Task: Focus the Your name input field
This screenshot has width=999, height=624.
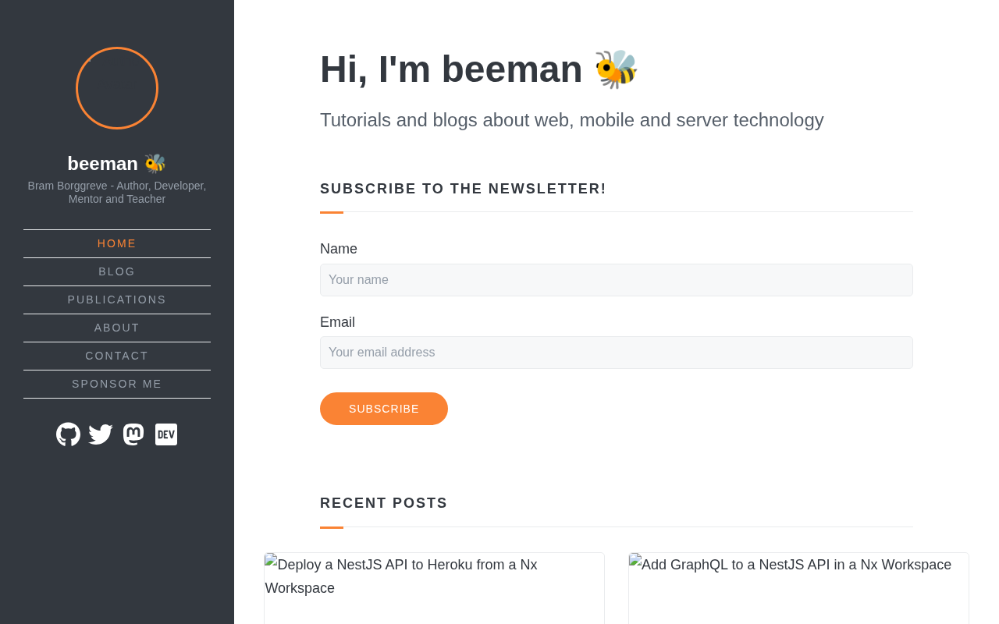Action: pyautogui.click(x=617, y=280)
